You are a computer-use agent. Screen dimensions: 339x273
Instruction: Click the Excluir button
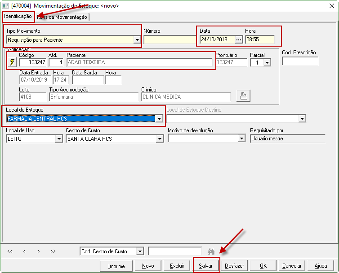point(177,266)
